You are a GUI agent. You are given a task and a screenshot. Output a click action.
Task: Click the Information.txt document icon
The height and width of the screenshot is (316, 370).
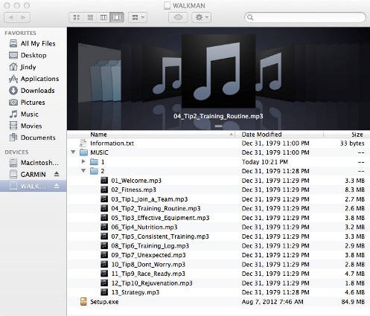coord(83,144)
